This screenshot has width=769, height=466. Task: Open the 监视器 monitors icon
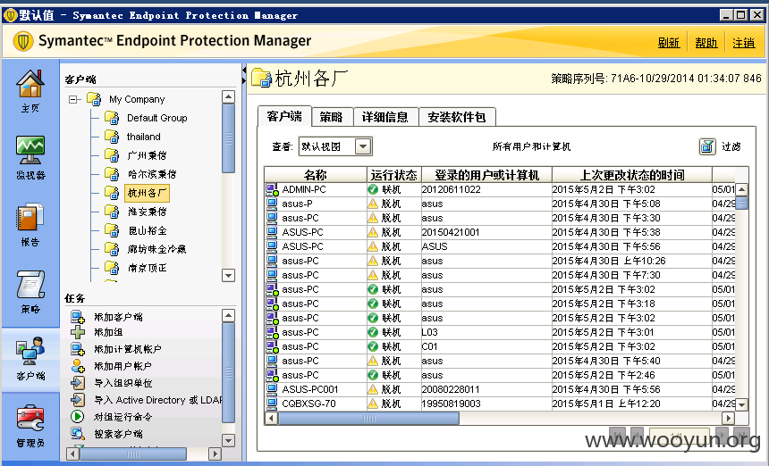coord(30,150)
